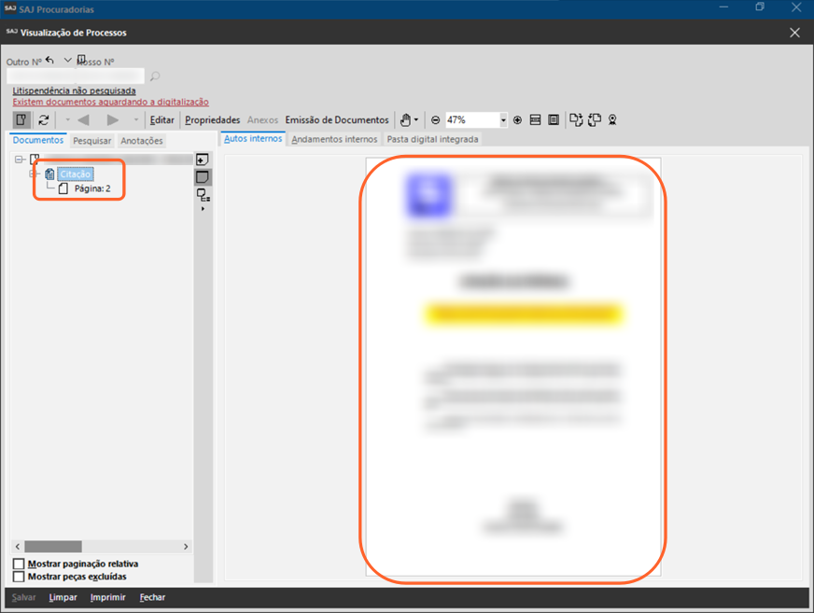Click the zoom in plus icon
Viewport: 814px width, 613px height.
tap(517, 120)
